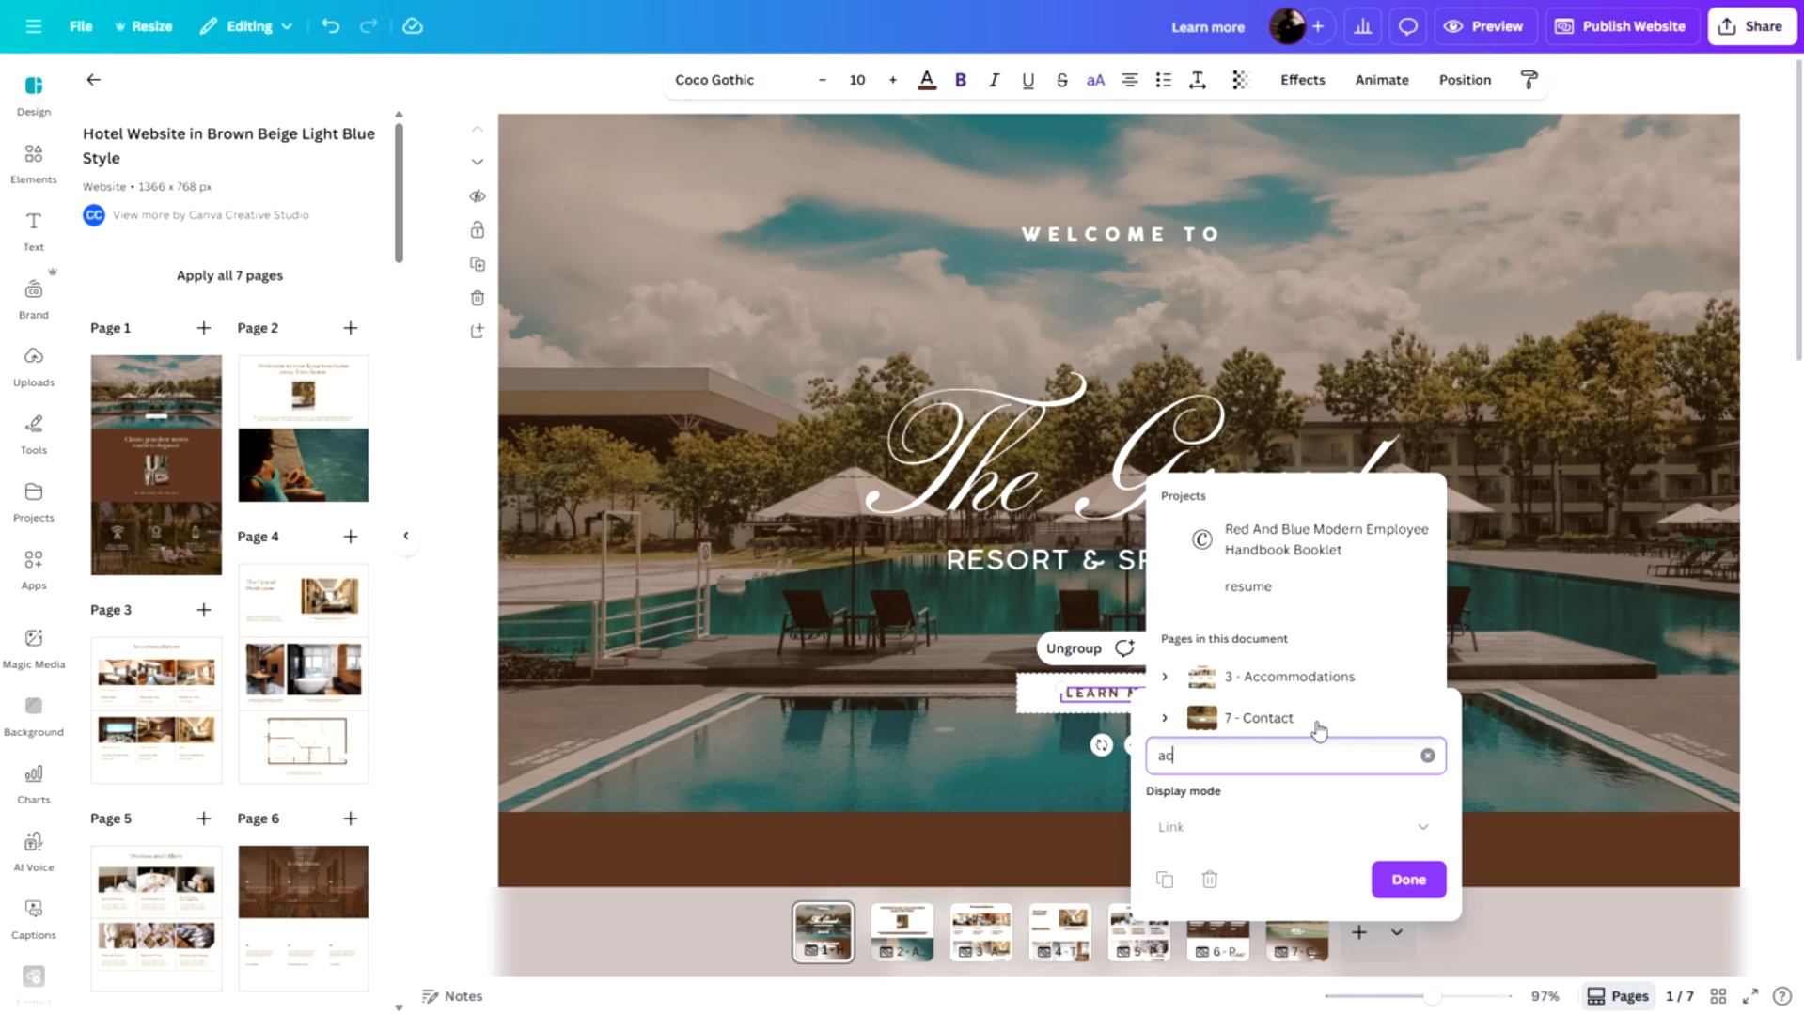This screenshot has height=1014, width=1804.
Task: Open the Editing mode dropdown
Action: point(246,26)
